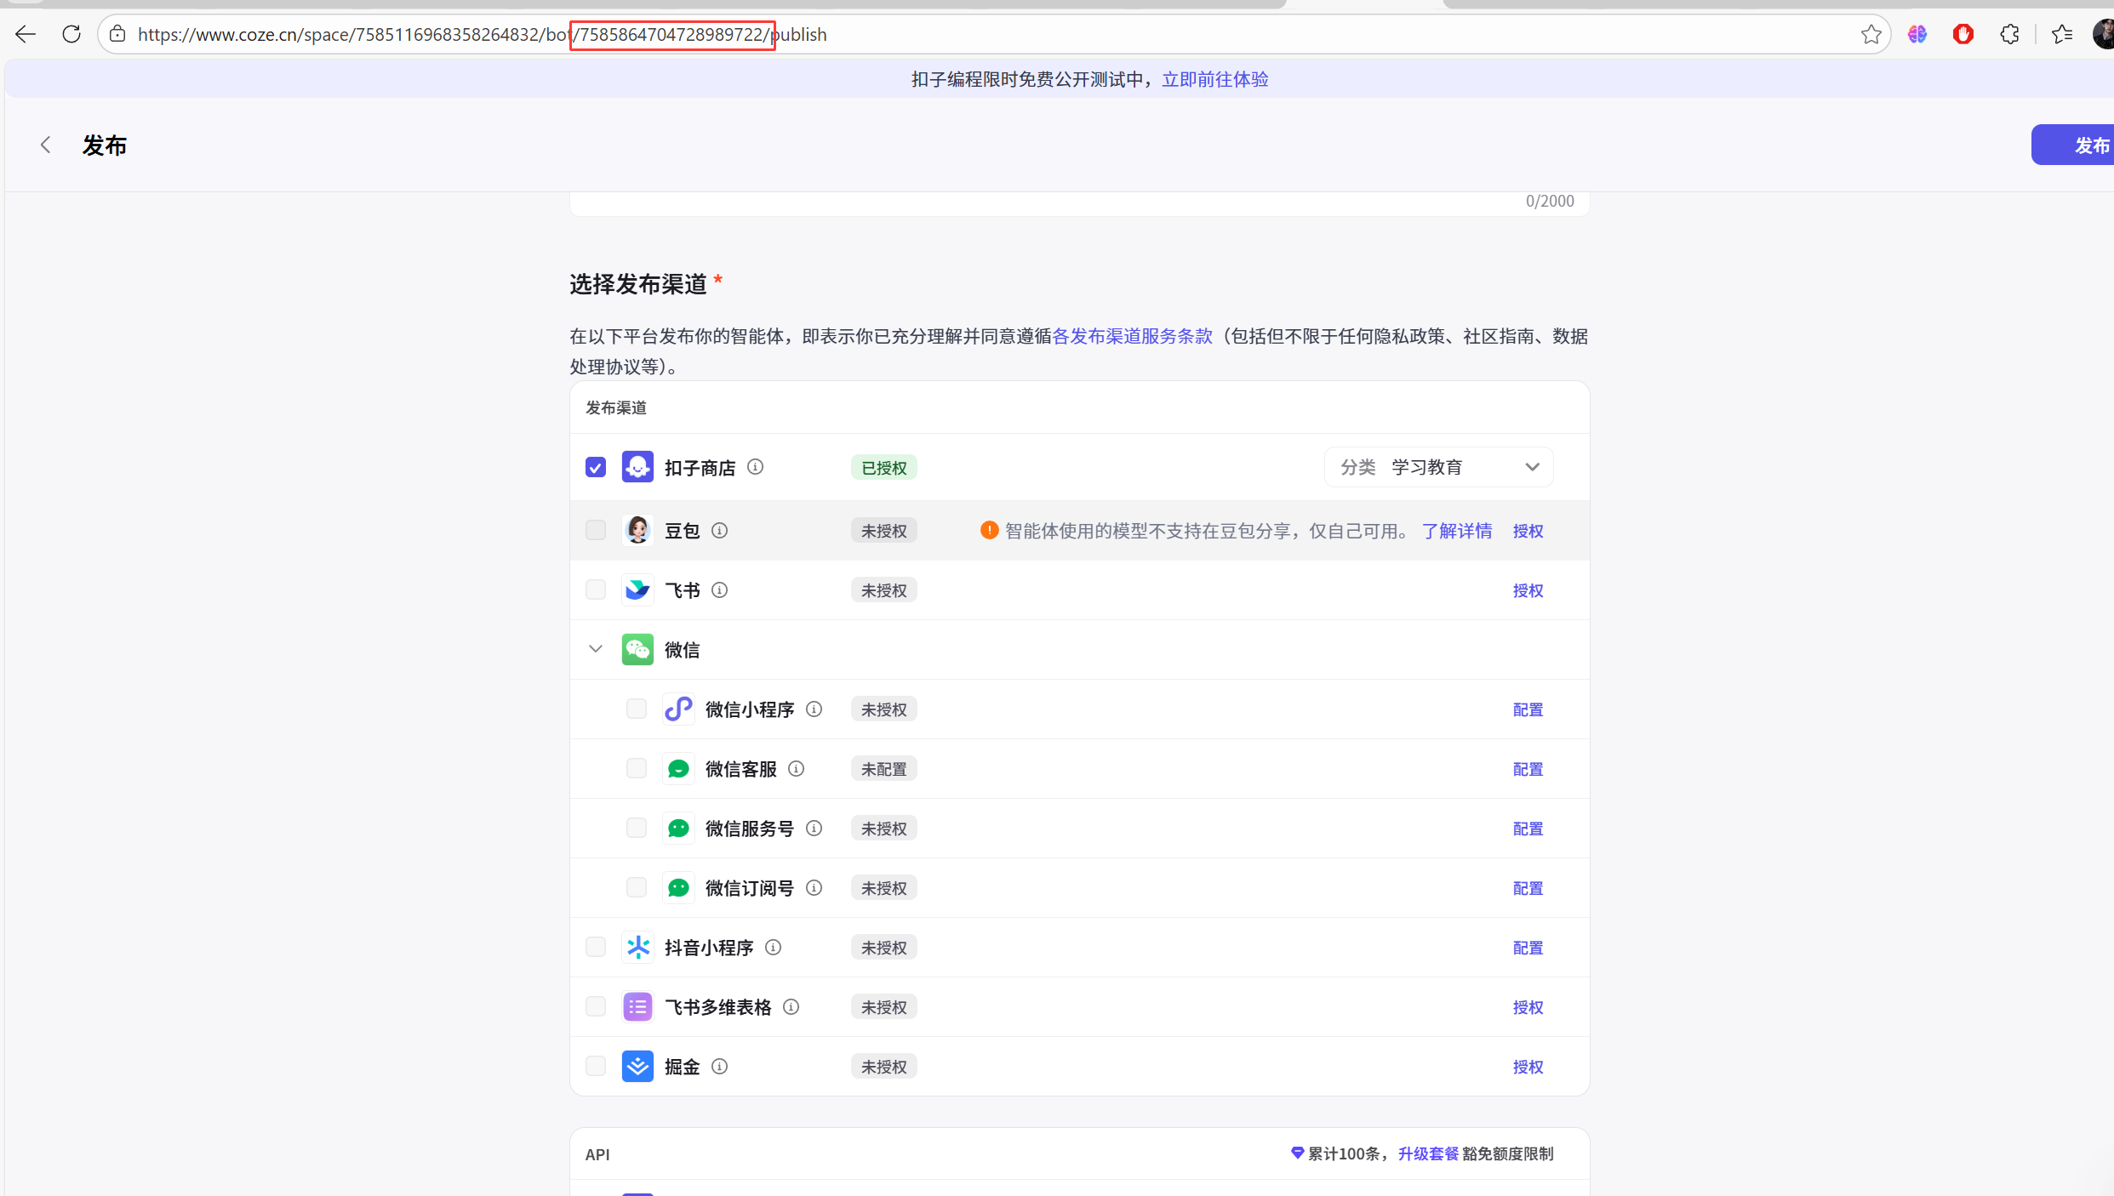Click 授权 link in 飞书 row
The width and height of the screenshot is (2114, 1196).
click(1528, 590)
